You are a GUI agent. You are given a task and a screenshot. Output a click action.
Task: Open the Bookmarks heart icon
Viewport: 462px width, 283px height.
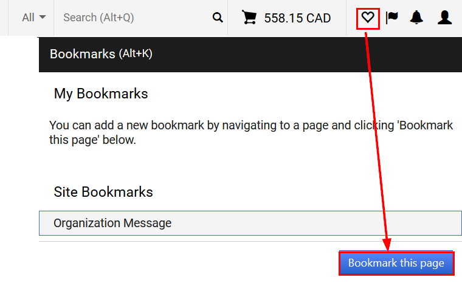368,18
